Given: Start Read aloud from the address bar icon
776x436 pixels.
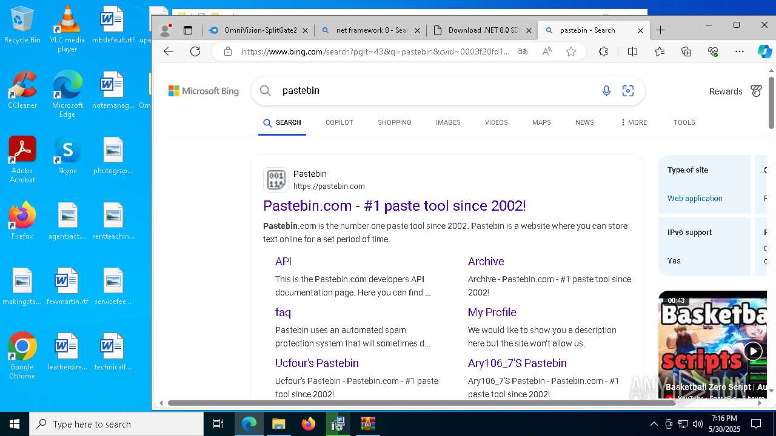Looking at the screenshot, I should pyautogui.click(x=547, y=51).
